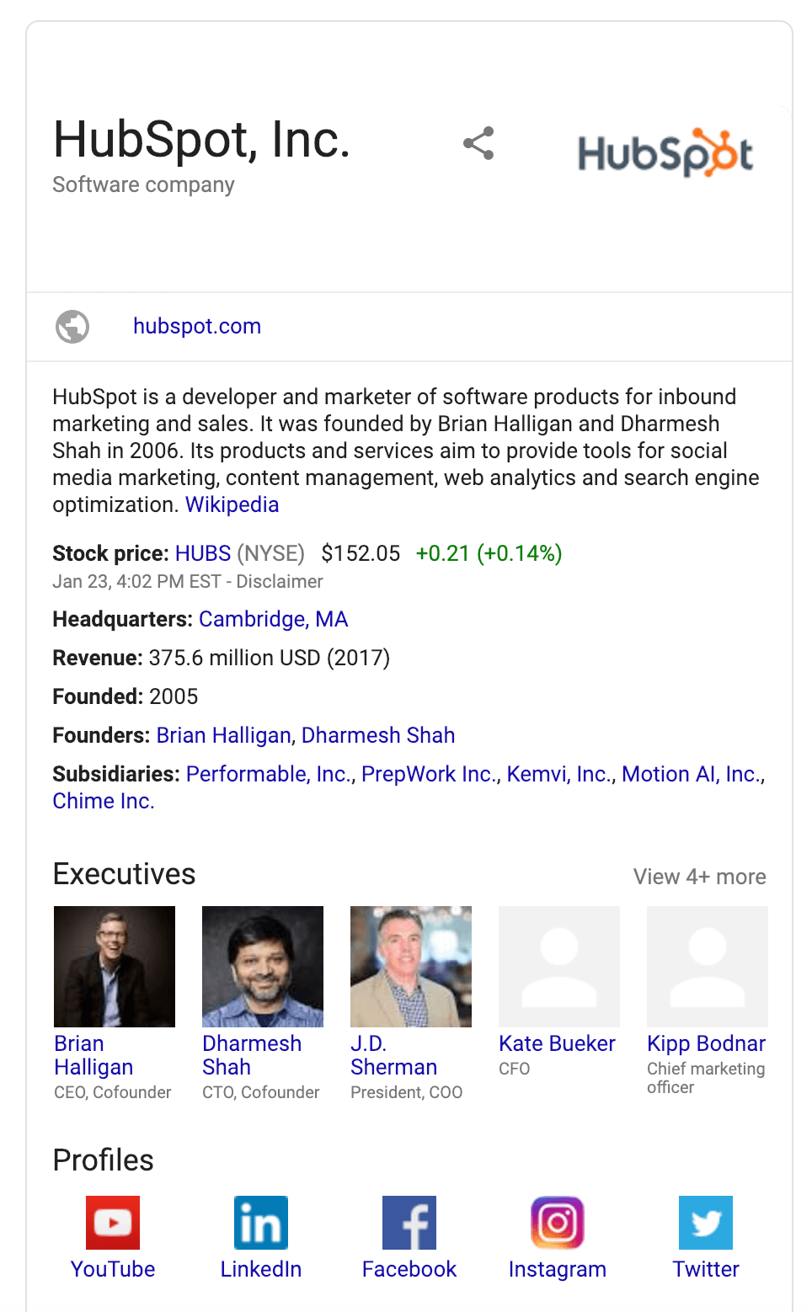Open the Cambridge, MA headquarters link
The height and width of the screenshot is (1312, 812).
pos(273,619)
